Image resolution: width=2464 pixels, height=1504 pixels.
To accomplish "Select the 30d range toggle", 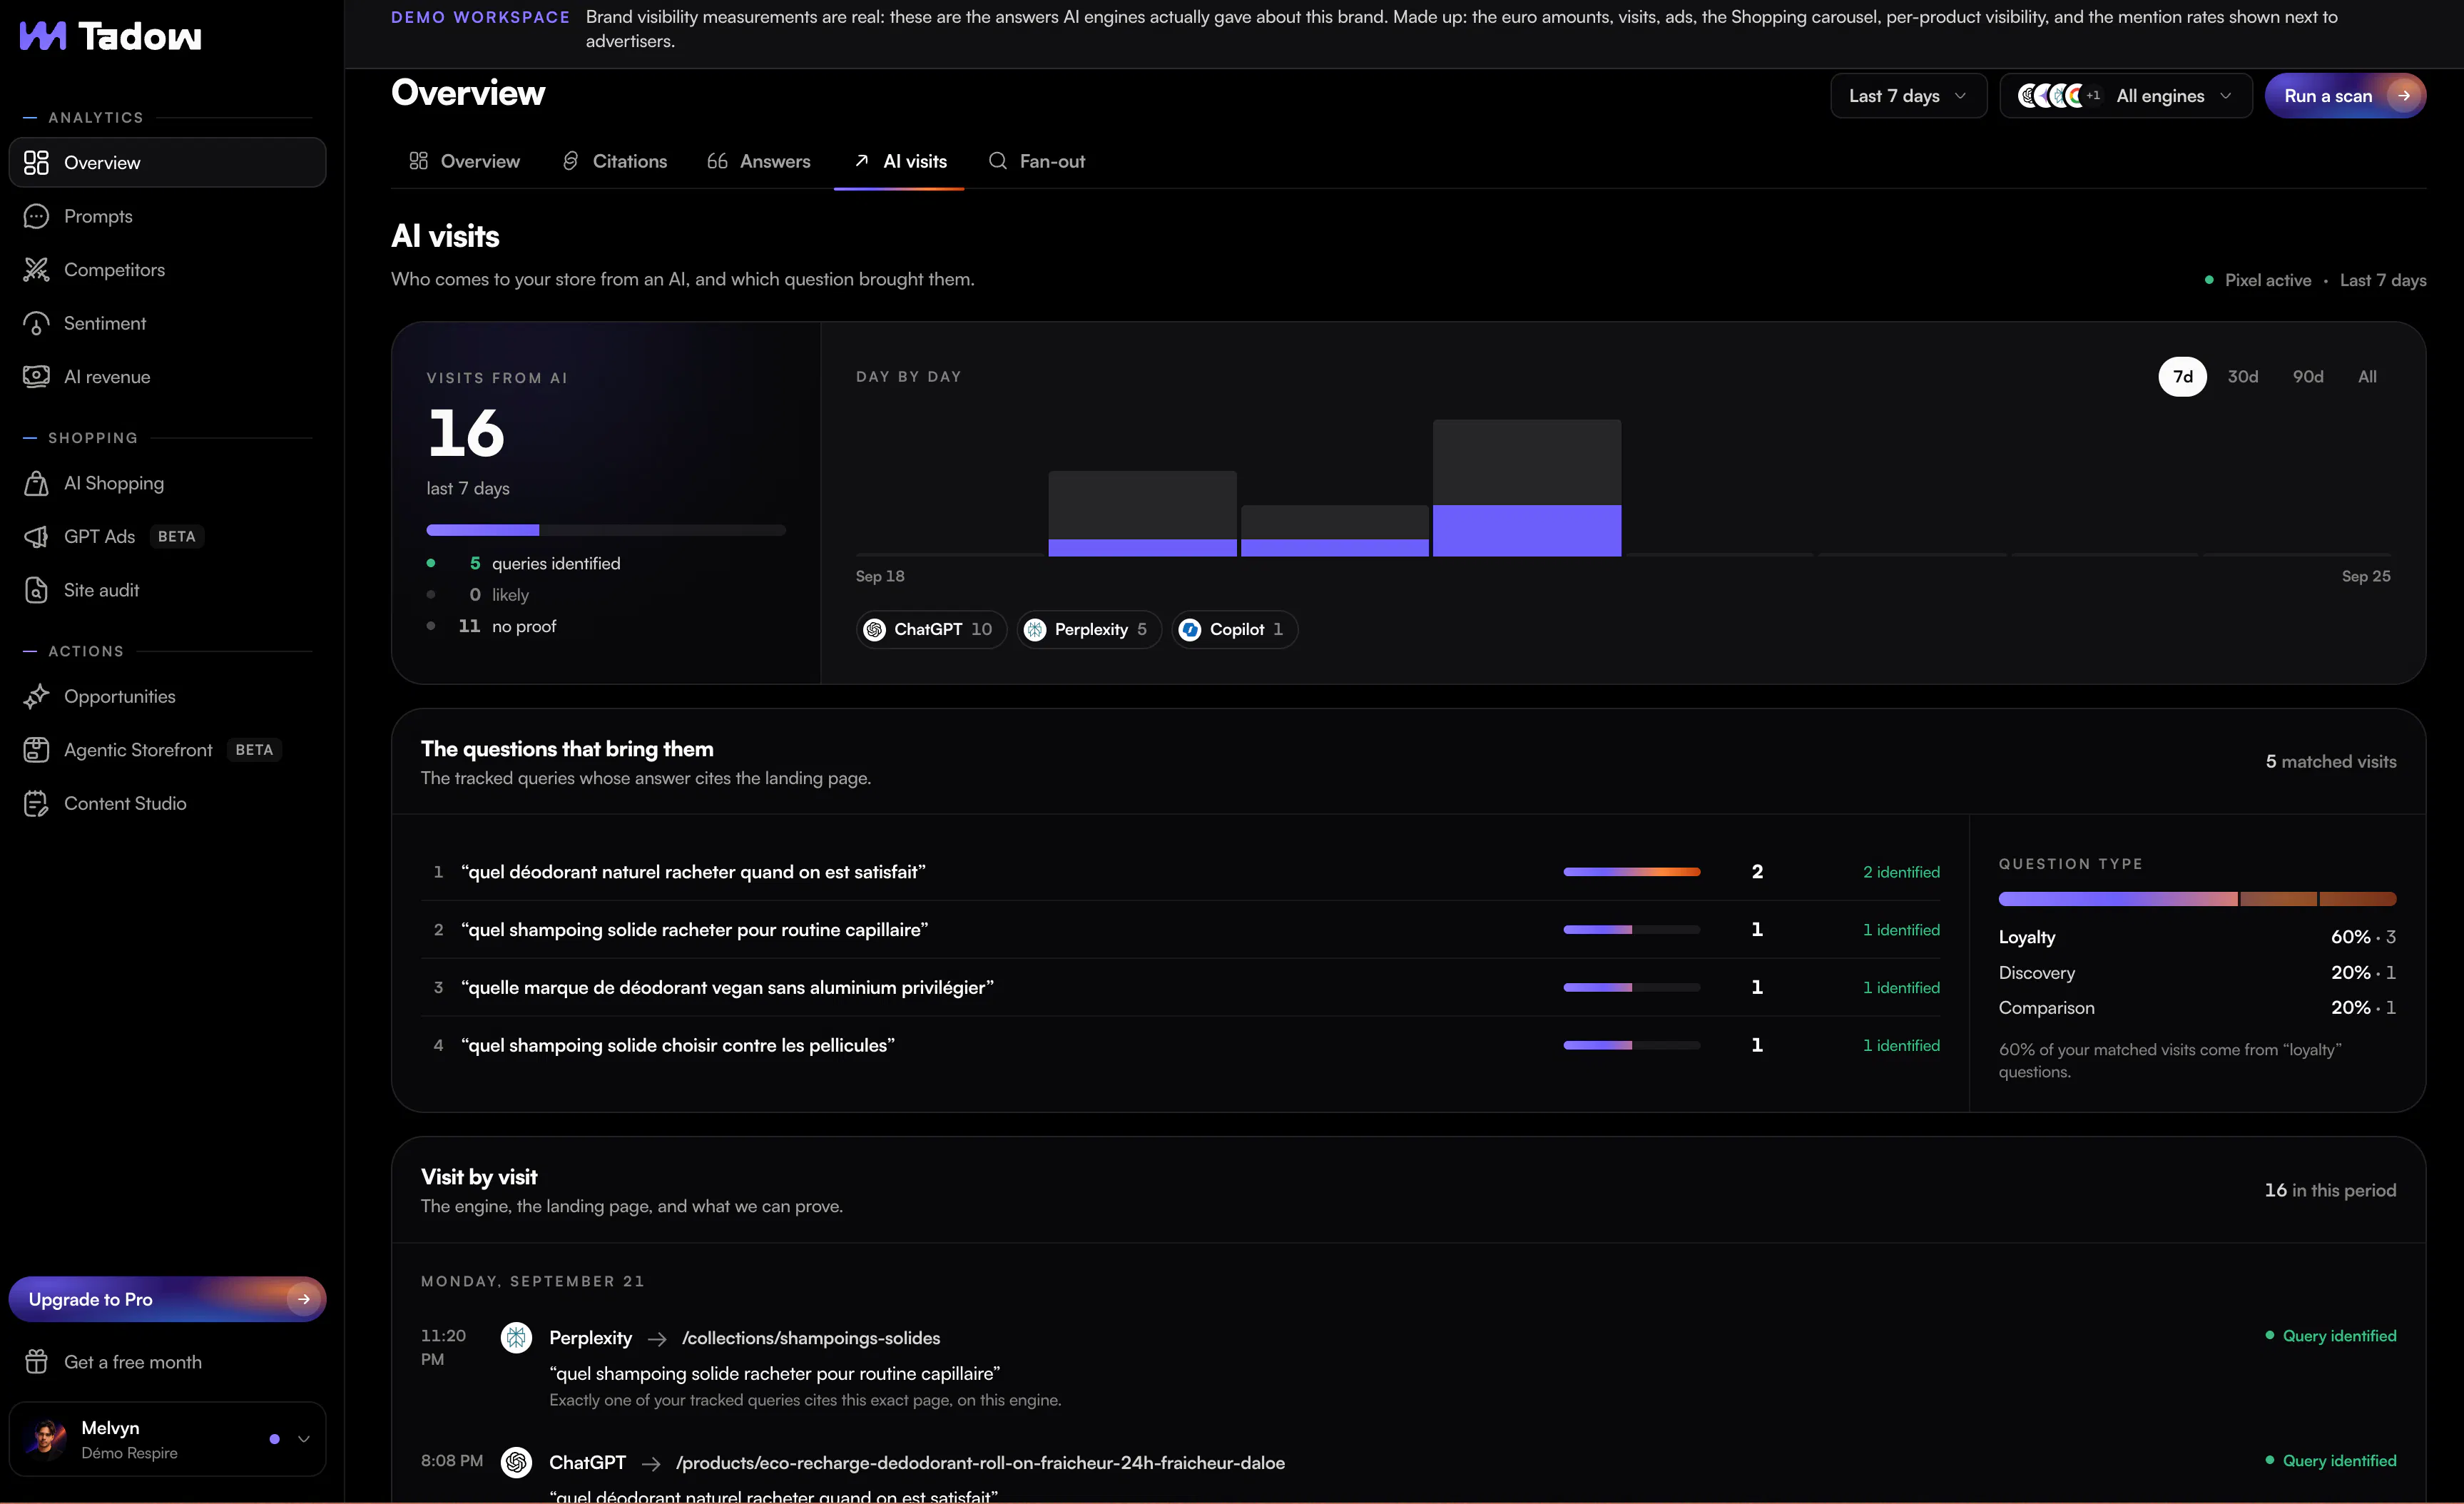I will tap(2242, 377).
